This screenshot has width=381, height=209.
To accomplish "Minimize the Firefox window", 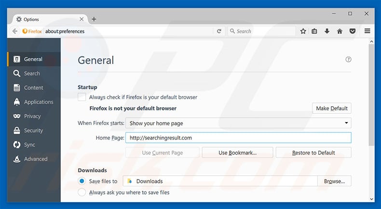I will click(x=334, y=14).
